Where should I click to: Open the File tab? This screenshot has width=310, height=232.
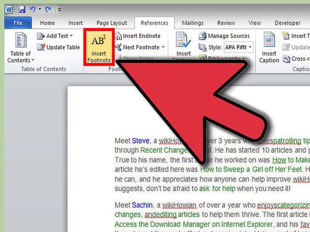[18, 23]
